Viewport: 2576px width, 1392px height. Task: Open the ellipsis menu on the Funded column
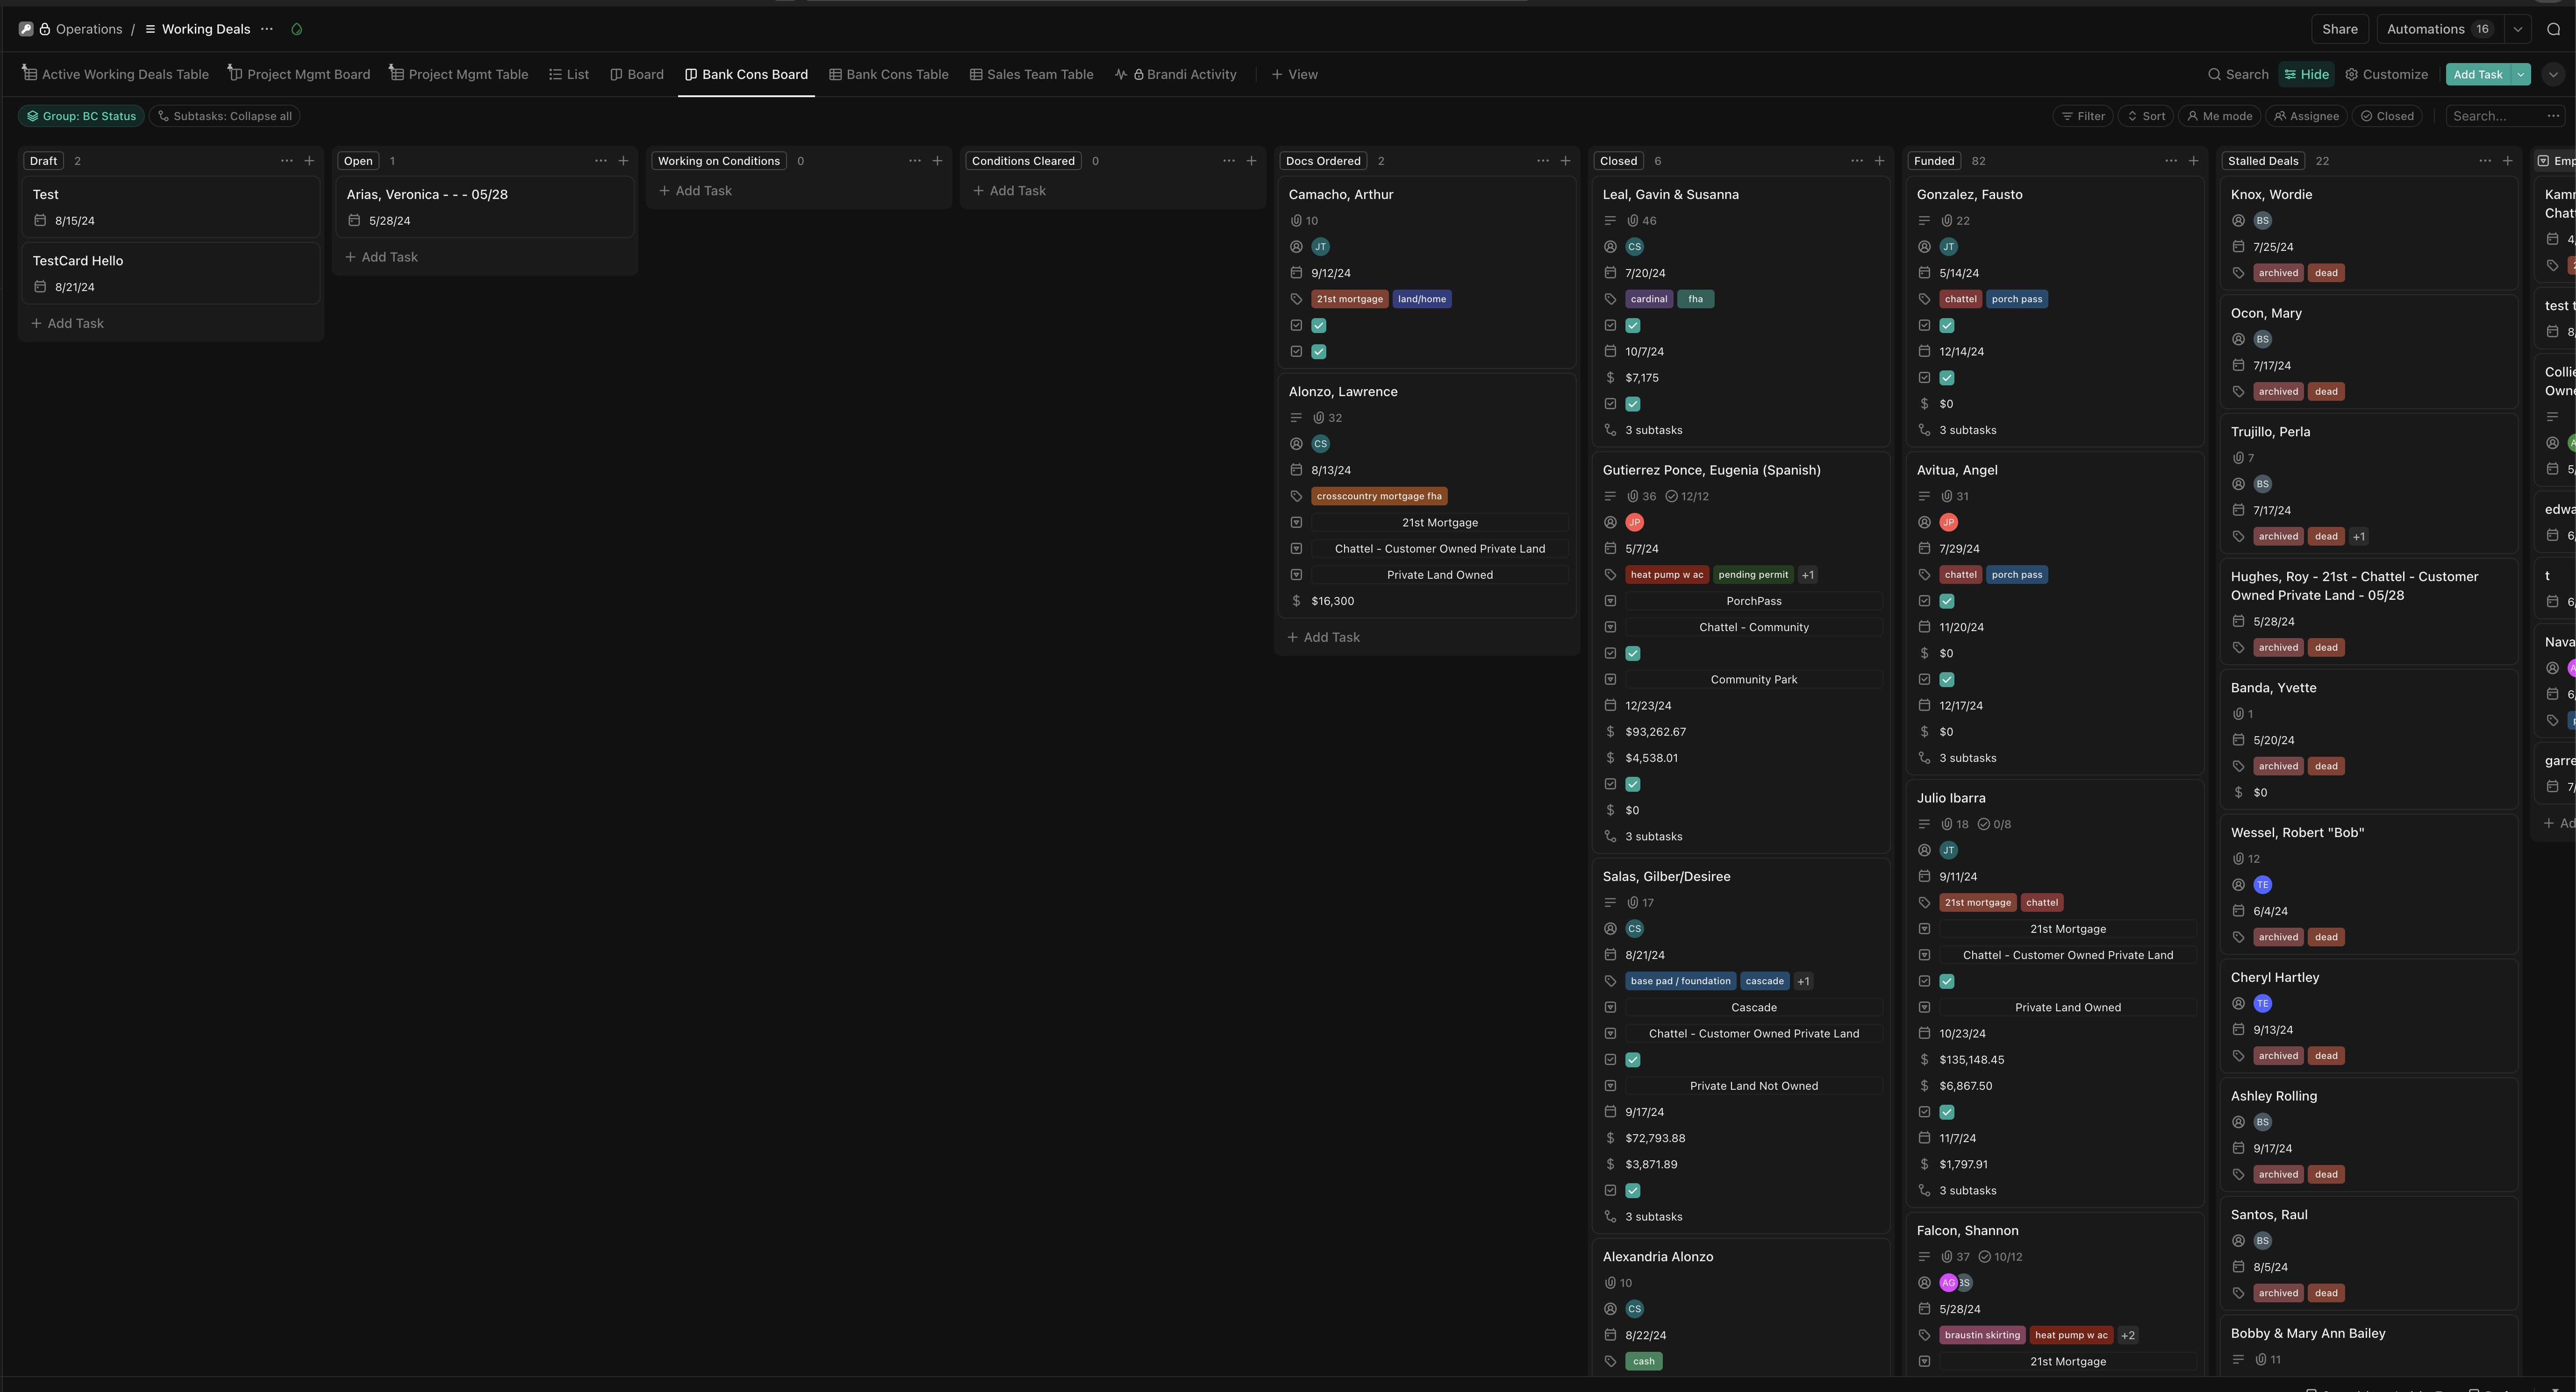pos(2171,160)
